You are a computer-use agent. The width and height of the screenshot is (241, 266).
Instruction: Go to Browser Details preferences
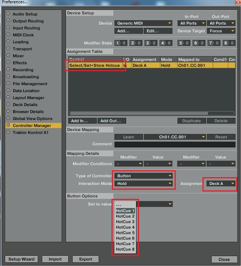click(28, 111)
